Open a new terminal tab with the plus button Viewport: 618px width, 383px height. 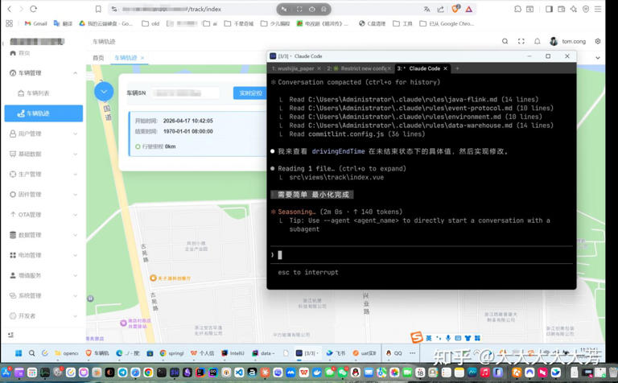[x=456, y=68]
